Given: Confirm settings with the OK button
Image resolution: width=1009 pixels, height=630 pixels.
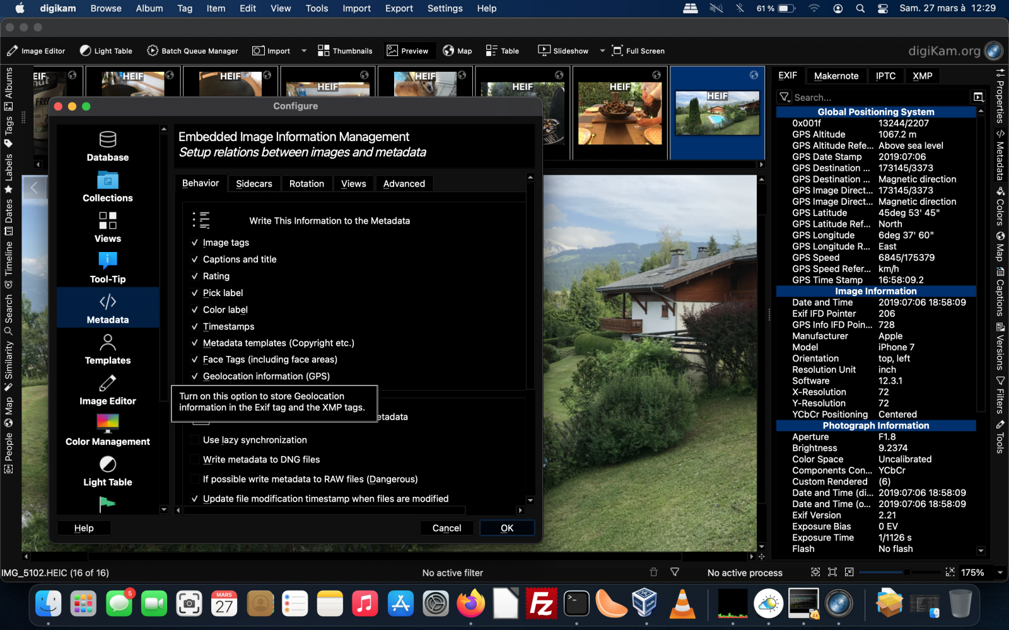Looking at the screenshot, I should [x=507, y=528].
